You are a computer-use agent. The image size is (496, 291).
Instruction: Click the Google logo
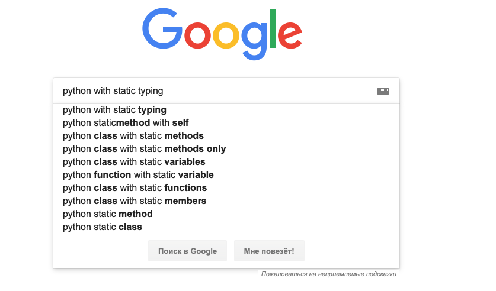point(222,34)
